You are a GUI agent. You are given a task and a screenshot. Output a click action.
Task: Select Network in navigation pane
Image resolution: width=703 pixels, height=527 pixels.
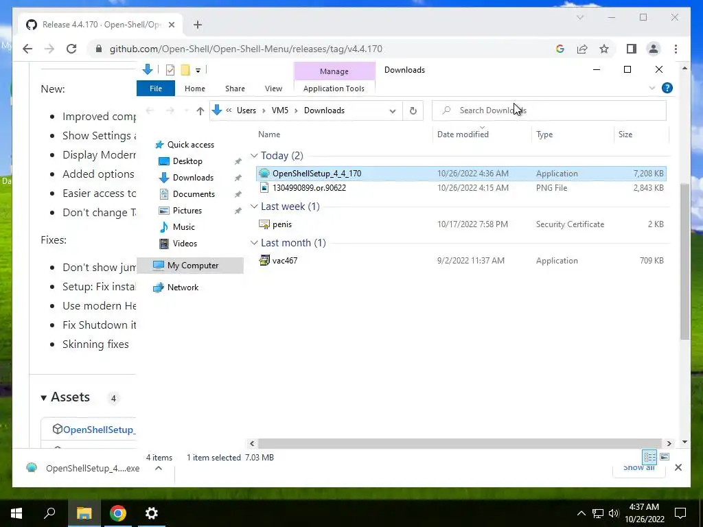183,288
